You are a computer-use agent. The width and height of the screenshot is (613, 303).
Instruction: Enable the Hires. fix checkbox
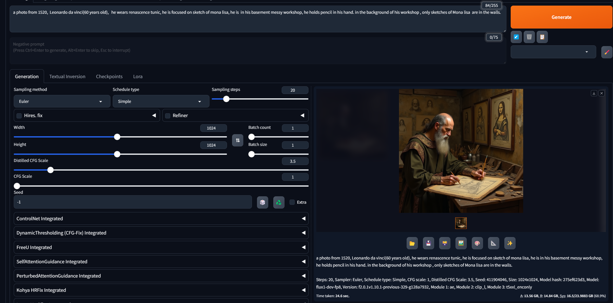point(19,116)
